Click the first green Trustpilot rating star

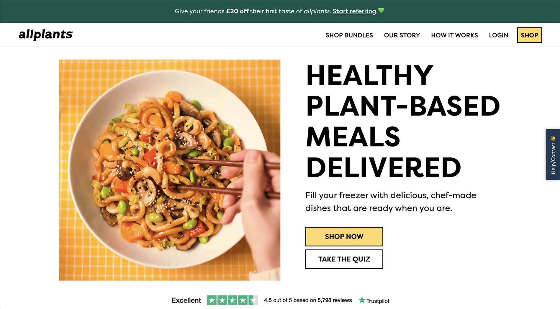point(212,300)
